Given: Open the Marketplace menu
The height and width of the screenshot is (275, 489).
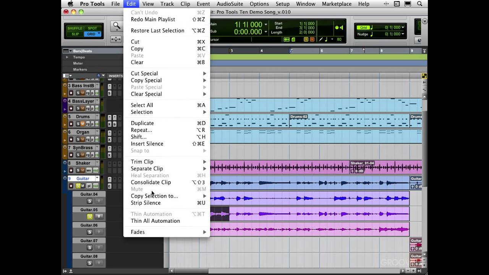Looking at the screenshot, I should (x=337, y=4).
